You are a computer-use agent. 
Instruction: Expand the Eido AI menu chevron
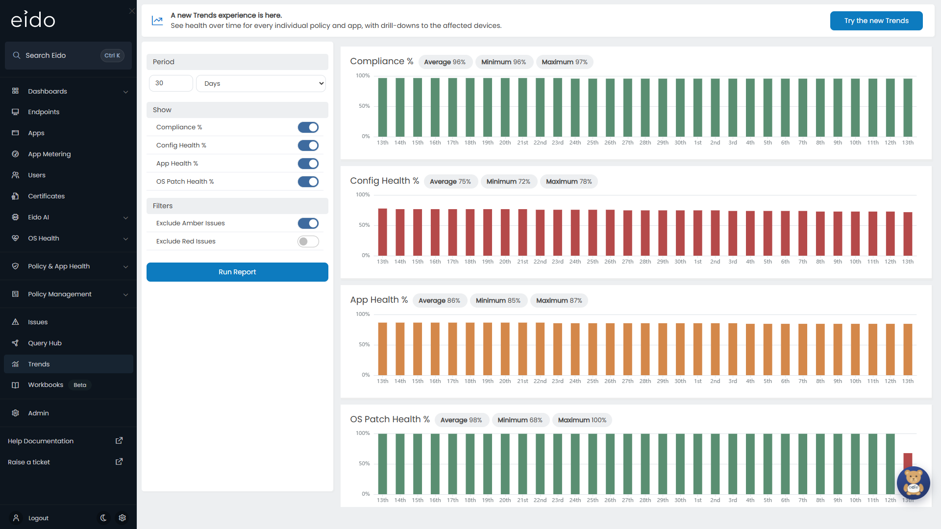coord(125,217)
